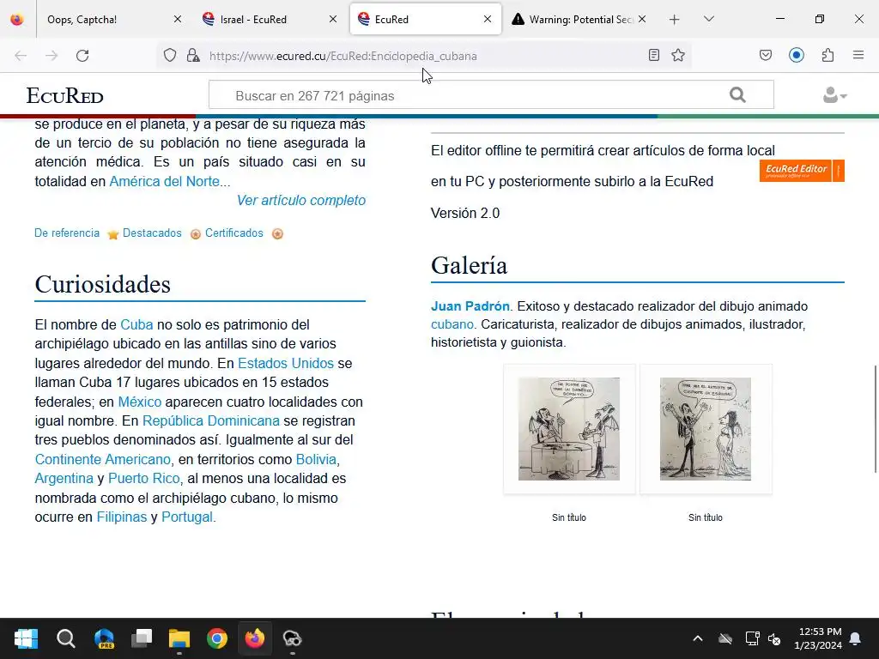Open 'Filipinas' link
This screenshot has width=879, height=659.
tap(122, 517)
